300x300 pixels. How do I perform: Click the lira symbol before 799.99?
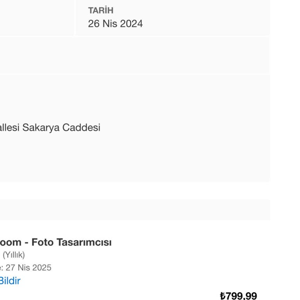(223, 296)
